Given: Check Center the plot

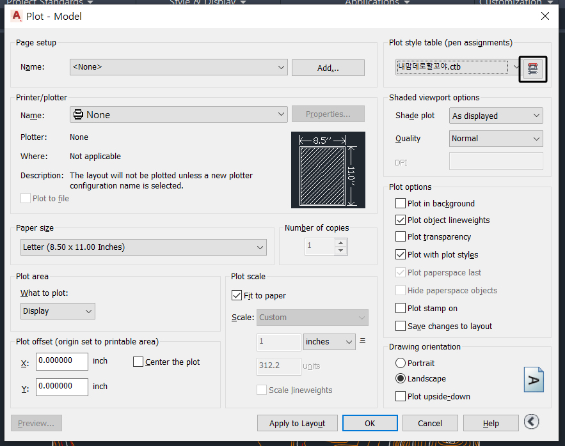Looking at the screenshot, I should (x=138, y=362).
